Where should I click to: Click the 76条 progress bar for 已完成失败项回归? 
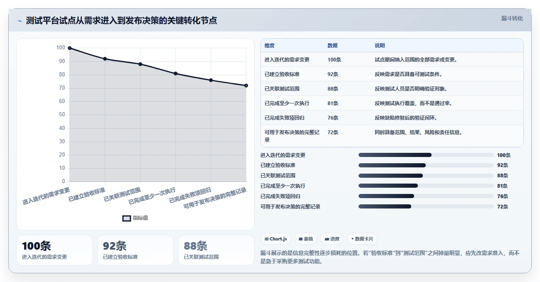click(426, 196)
